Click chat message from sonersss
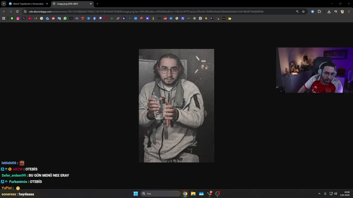 pos(26,194)
